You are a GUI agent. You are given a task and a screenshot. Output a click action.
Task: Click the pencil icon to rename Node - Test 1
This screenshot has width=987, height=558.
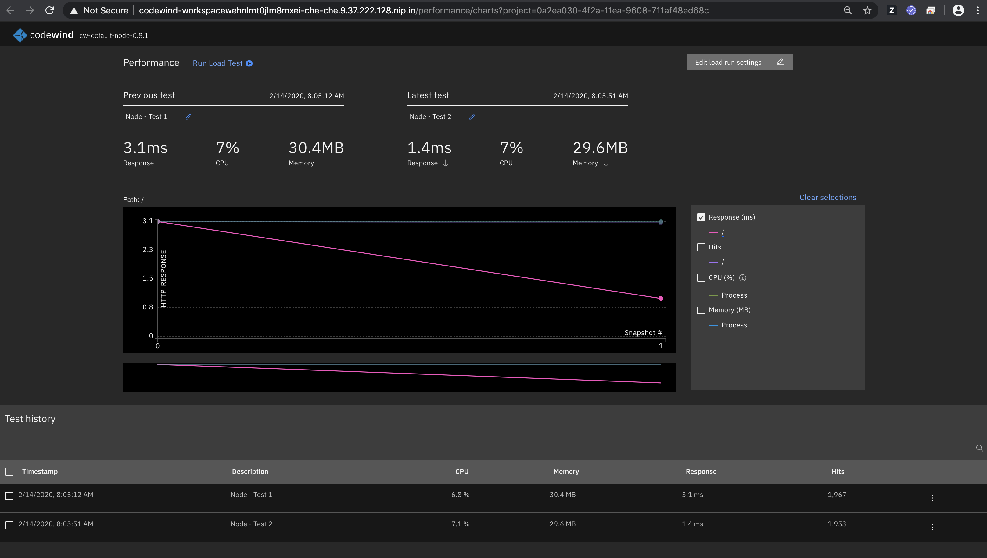(x=188, y=117)
